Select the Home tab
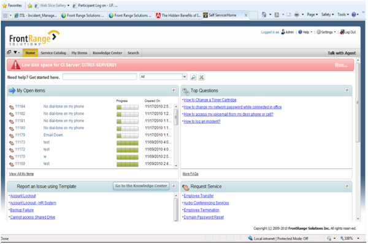Viewport: 368px width, 244px height. point(30,53)
